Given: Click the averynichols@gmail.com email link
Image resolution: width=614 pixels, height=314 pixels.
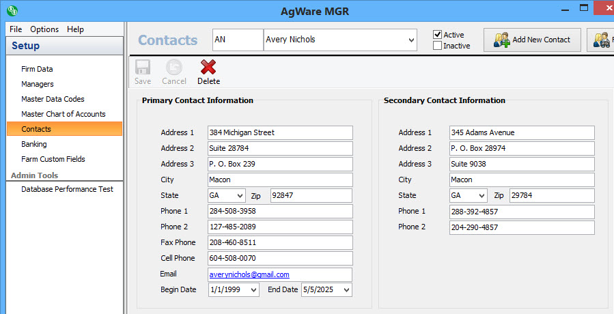Looking at the screenshot, I should 249,274.
